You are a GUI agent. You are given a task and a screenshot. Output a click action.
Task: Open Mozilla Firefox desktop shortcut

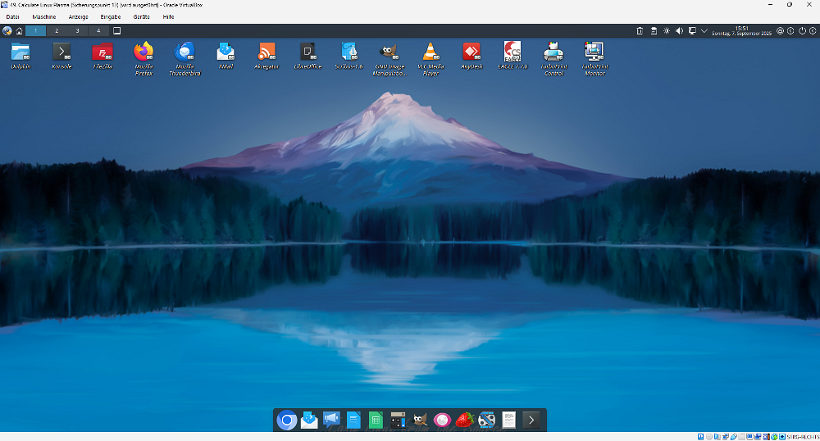(143, 52)
